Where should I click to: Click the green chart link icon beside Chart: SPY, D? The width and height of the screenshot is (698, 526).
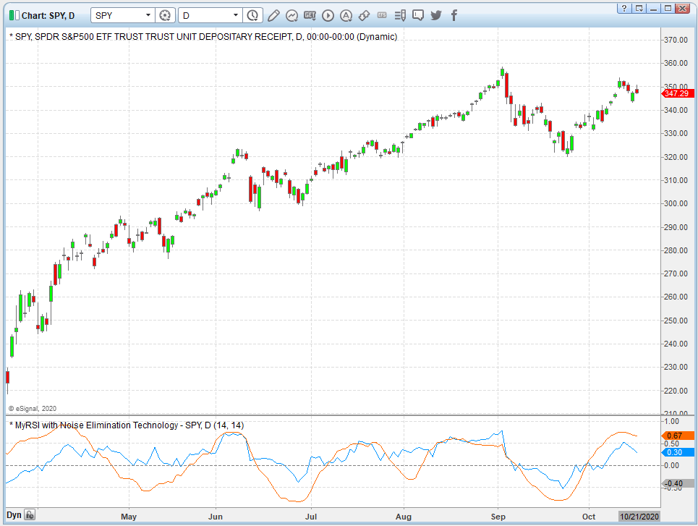[x=14, y=16]
